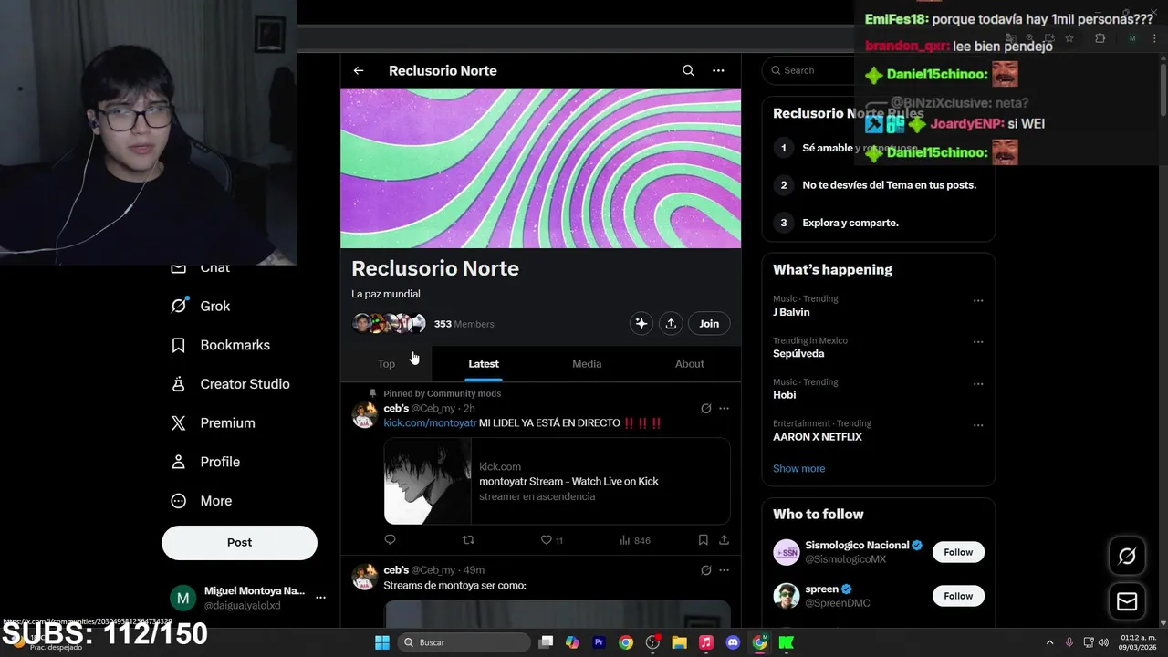Click the taskbar Buscar search box
The width and height of the screenshot is (1168, 657).
click(464, 642)
